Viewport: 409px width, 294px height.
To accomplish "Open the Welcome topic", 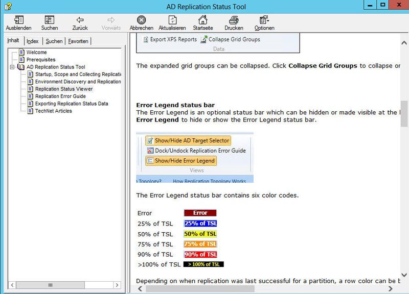I will pos(36,52).
